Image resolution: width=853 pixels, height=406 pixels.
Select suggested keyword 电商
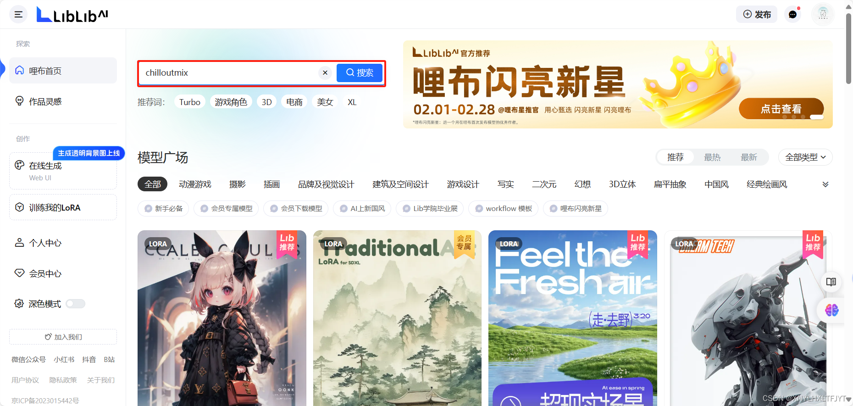point(294,102)
